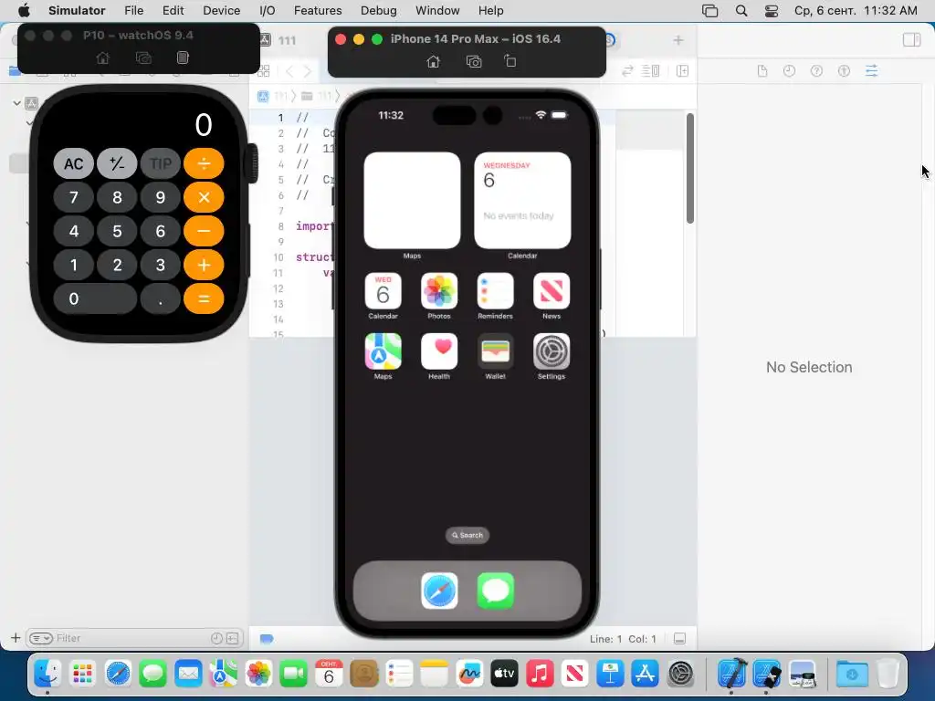
Task: Tap the plus/minus sign key on watch calculator
Action: pyautogui.click(x=117, y=163)
